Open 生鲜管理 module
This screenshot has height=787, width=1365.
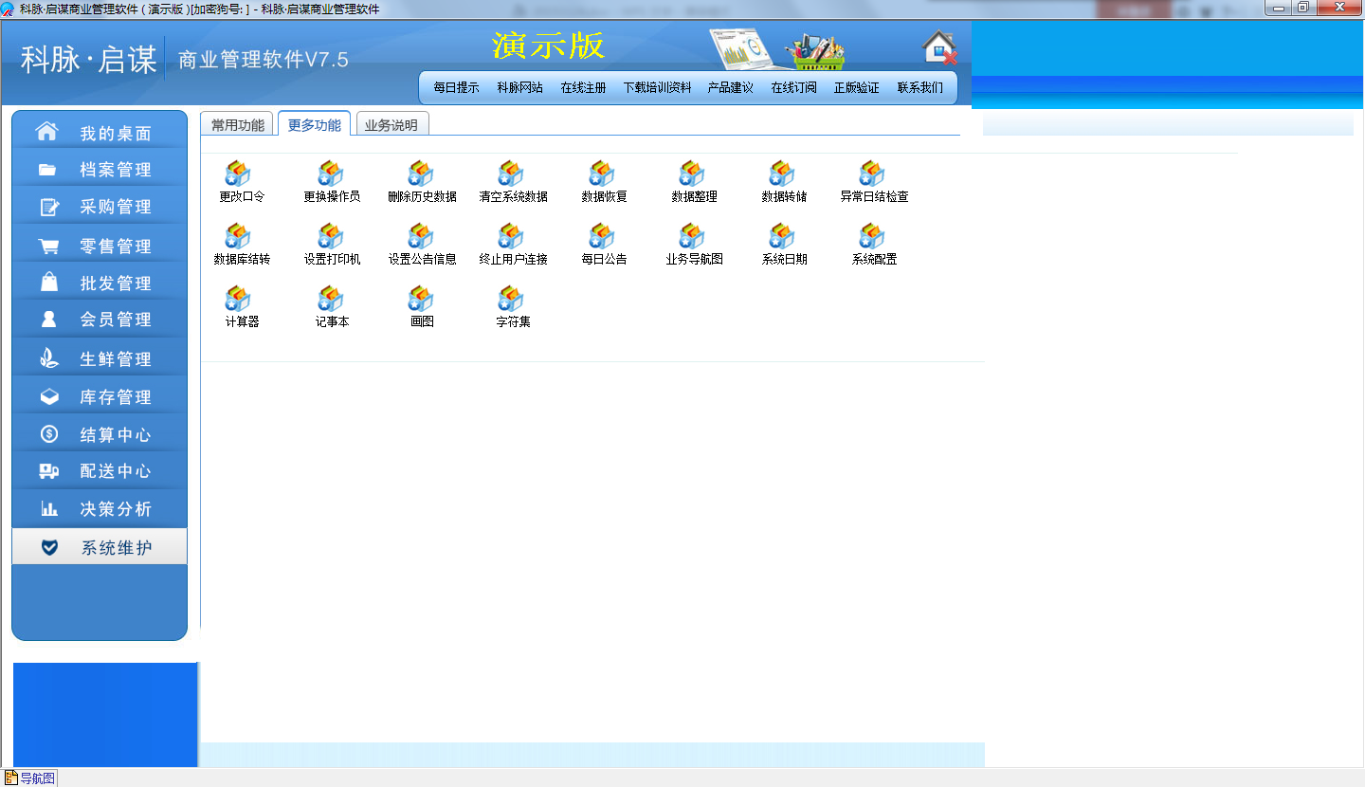pyautogui.click(x=100, y=358)
